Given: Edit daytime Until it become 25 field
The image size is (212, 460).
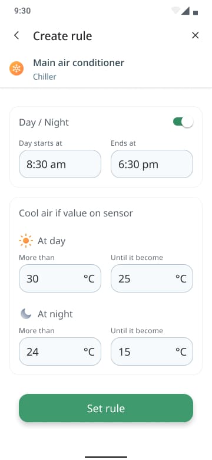Looking at the screenshot, I should tap(152, 278).
